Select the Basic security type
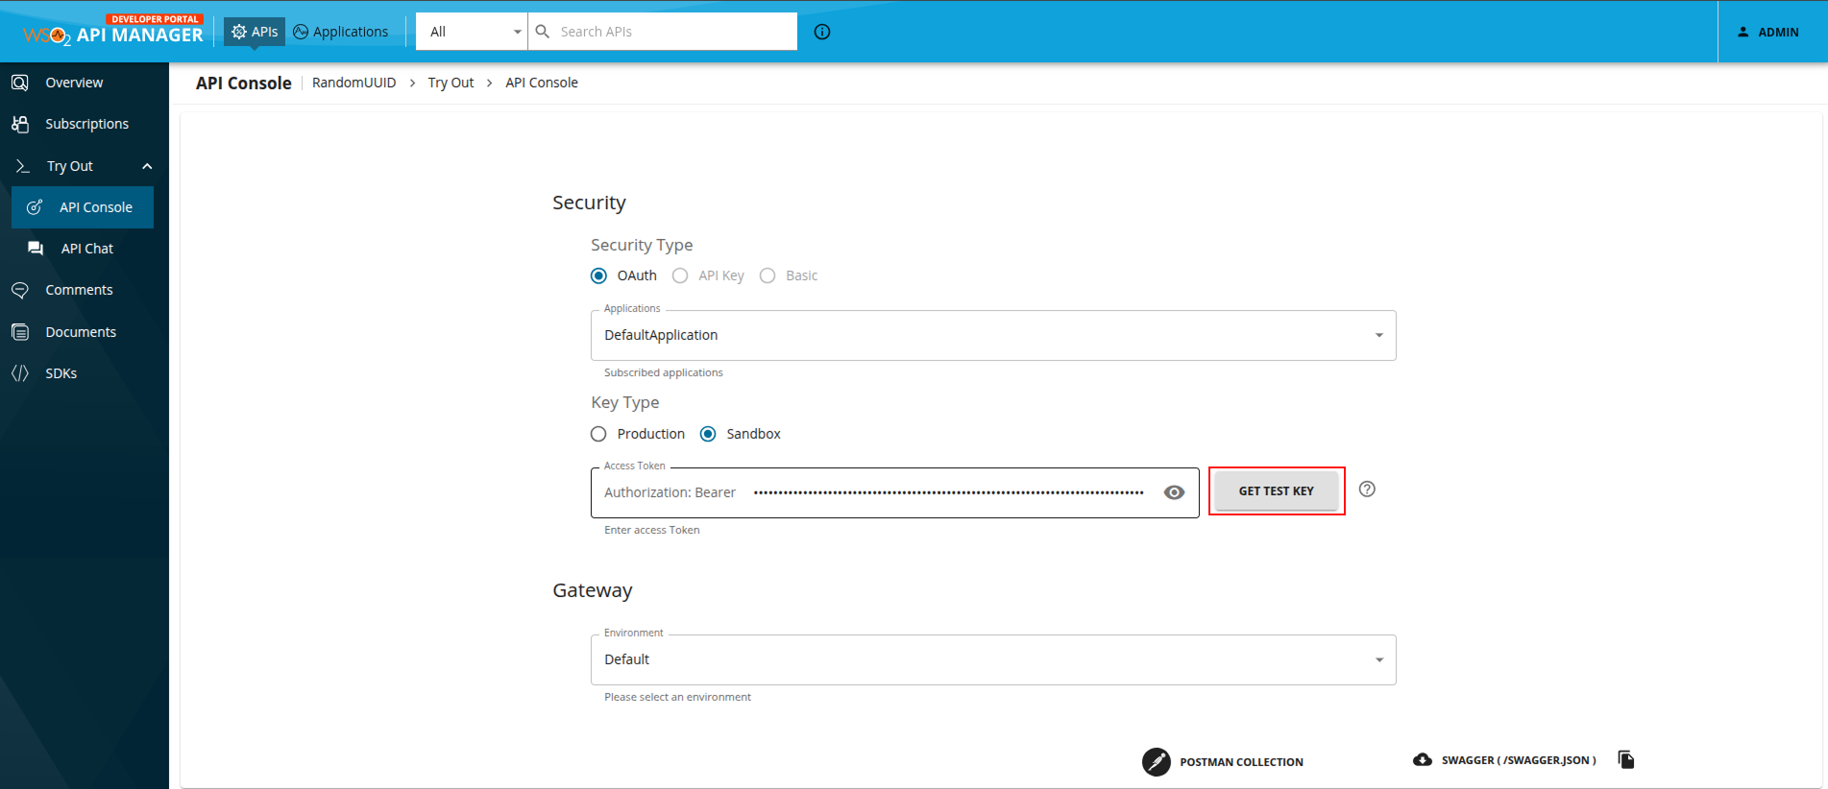This screenshot has width=1828, height=789. (x=768, y=275)
